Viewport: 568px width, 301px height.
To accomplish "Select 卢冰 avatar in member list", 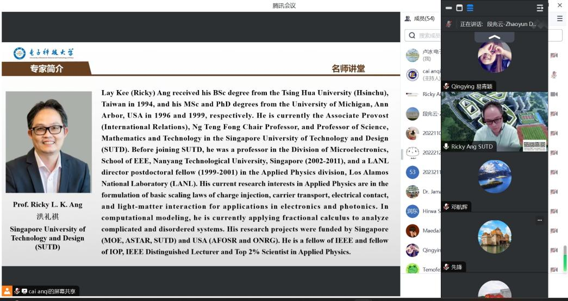I will 412,55.
